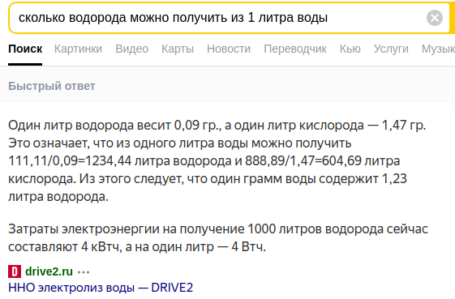Visit the drive2.ru green site link

coord(49,271)
